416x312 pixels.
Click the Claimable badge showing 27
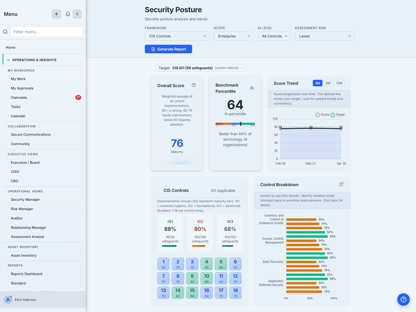coord(78,97)
